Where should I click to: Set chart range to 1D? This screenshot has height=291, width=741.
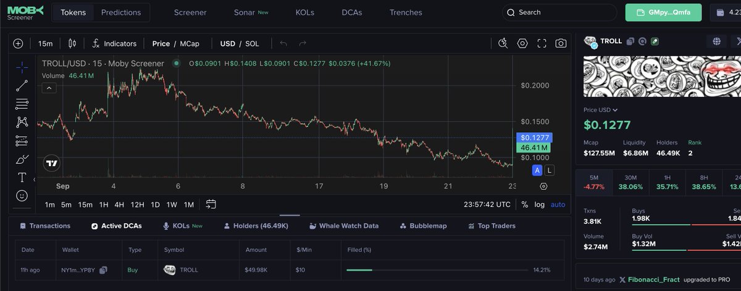click(x=155, y=205)
